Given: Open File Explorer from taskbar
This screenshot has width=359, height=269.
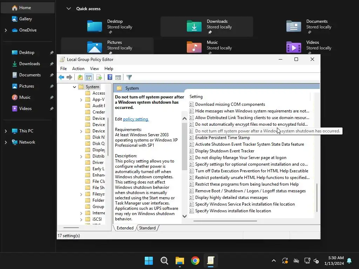Looking at the screenshot, I should click(180, 261).
